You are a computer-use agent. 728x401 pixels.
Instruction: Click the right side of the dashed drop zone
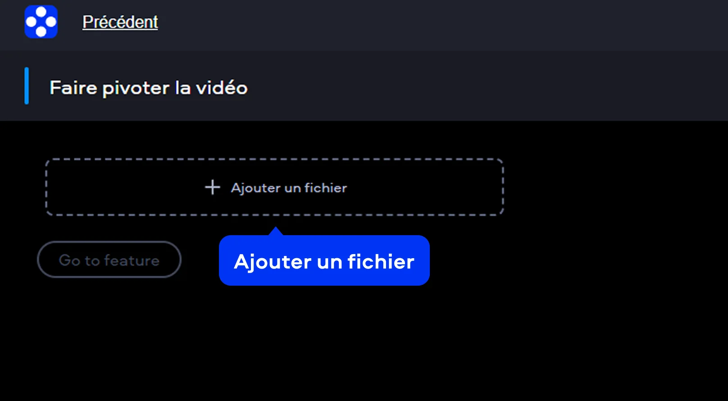click(x=428, y=187)
